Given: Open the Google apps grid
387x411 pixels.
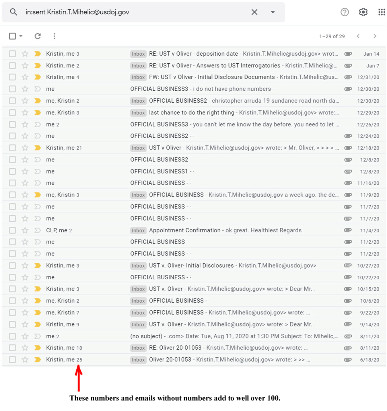Looking at the screenshot, I should [382, 12].
